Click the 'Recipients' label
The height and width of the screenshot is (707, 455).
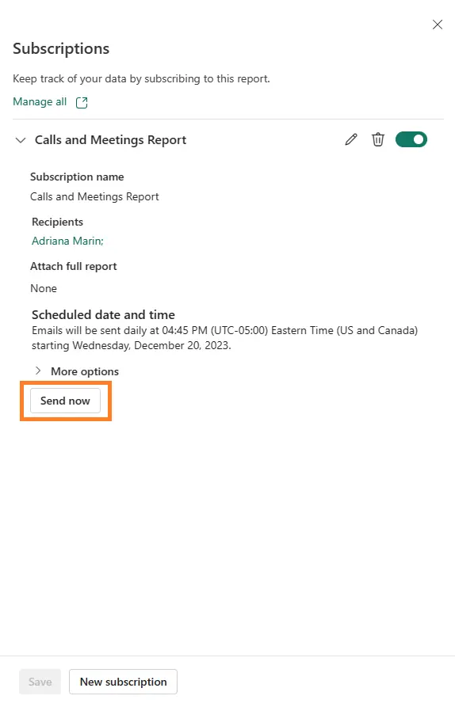[x=57, y=222]
